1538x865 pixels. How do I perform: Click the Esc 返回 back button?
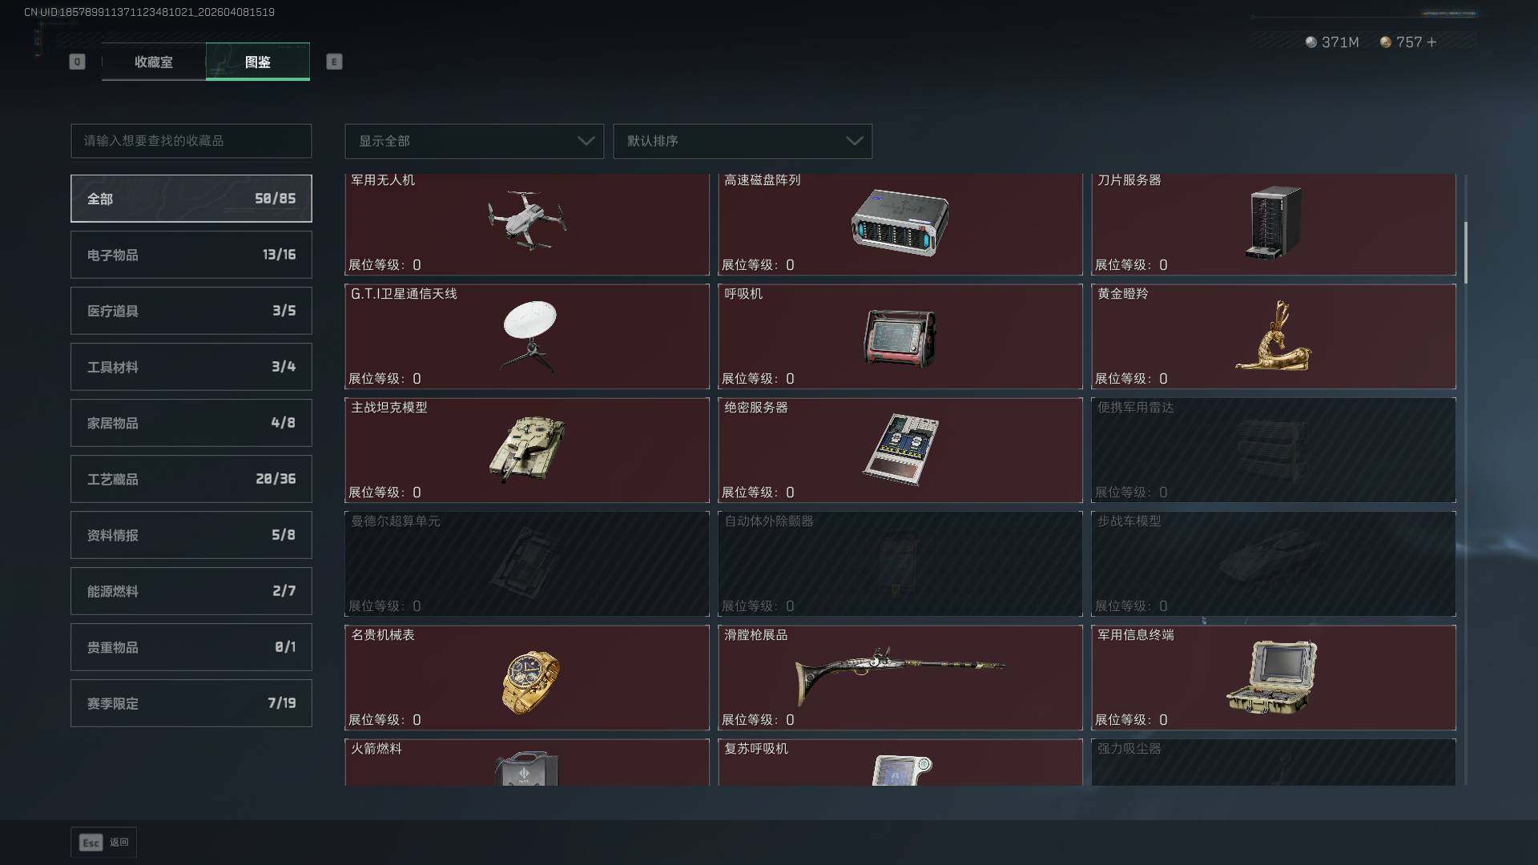(x=104, y=843)
